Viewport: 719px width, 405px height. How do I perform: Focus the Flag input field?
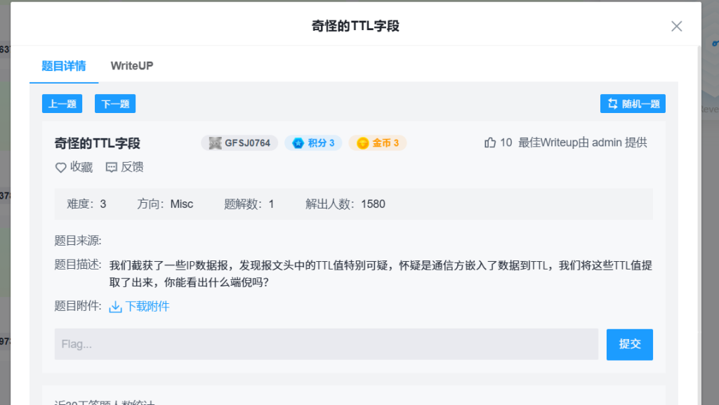click(x=326, y=345)
